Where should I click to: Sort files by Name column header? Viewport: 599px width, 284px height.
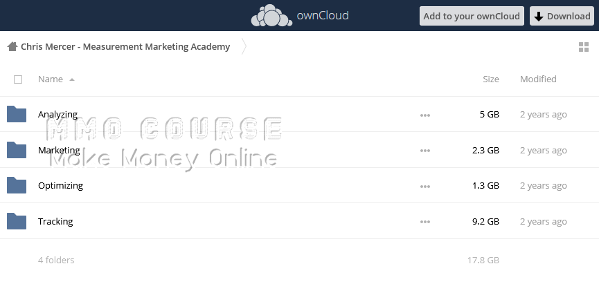tap(51, 79)
